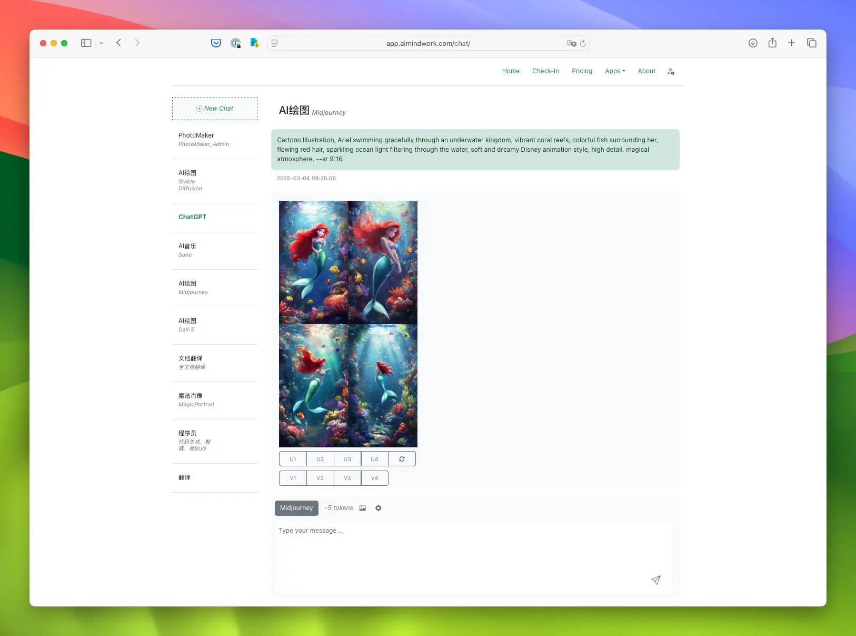Screen dimensions: 856x636
Task: Click the Safari share icon
Action: click(x=772, y=43)
